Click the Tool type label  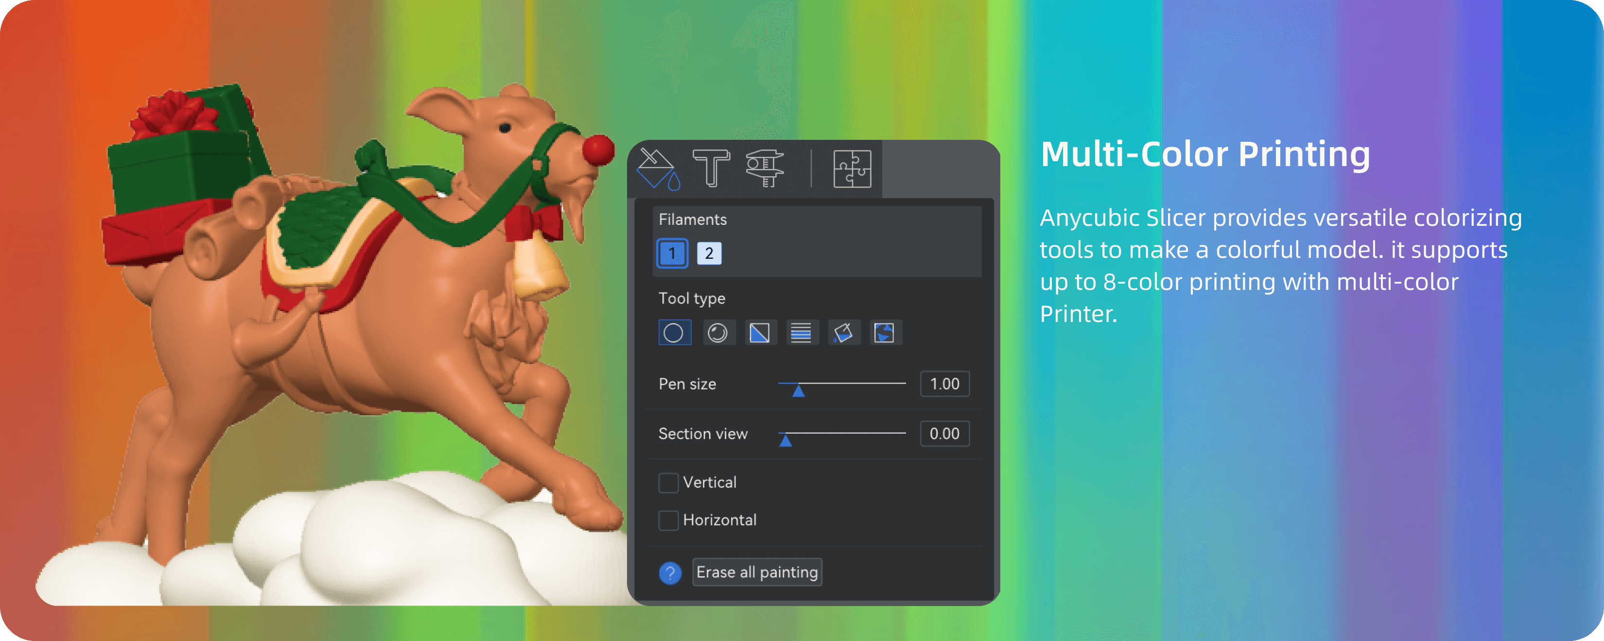point(692,299)
